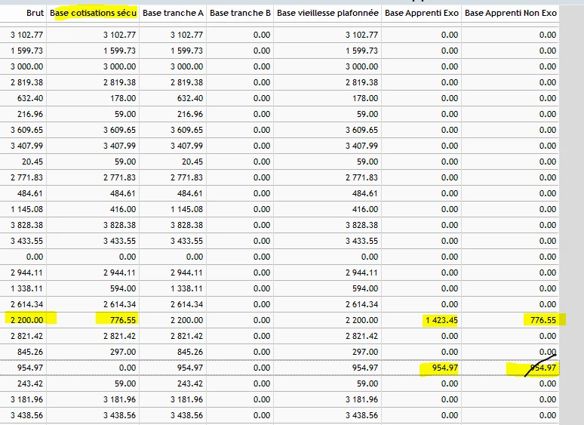Screen dimensions: 584x425
Task: Select 3 102.77 in the Brut column
Action: click(x=27, y=35)
